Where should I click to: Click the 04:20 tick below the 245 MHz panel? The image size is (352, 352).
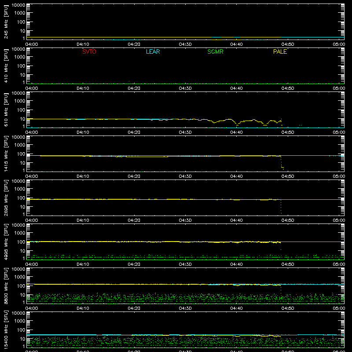click(x=134, y=44)
